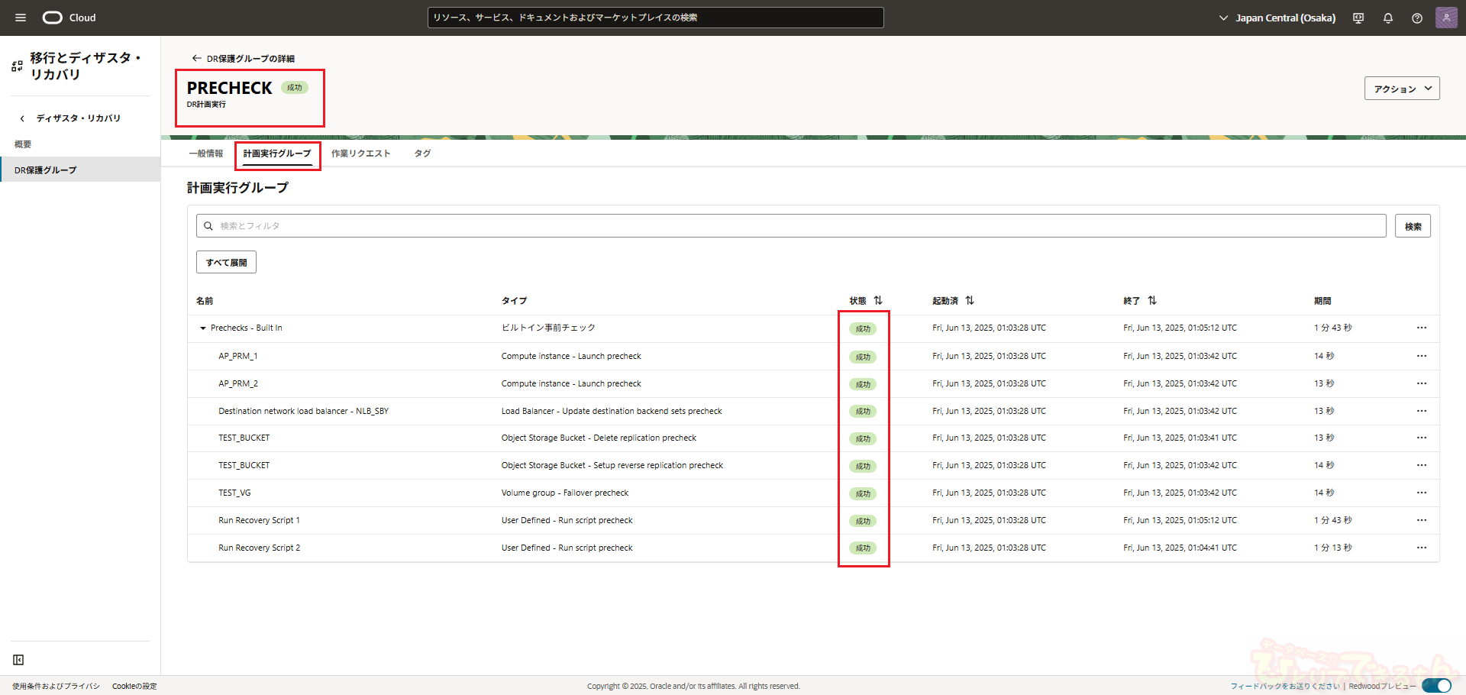
Task: Sort the table by 終了 column
Action: pyautogui.click(x=1152, y=301)
